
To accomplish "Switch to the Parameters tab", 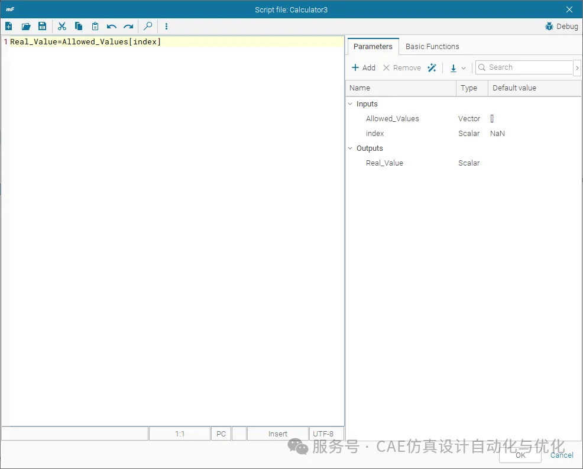I will [373, 47].
